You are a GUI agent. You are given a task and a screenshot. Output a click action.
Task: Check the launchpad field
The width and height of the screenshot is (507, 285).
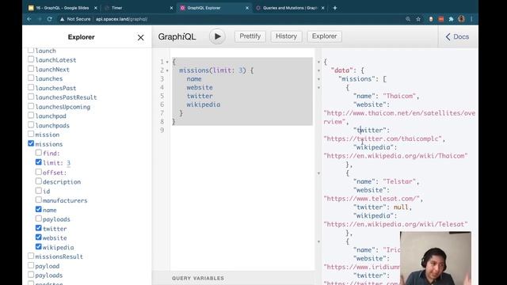point(31,115)
